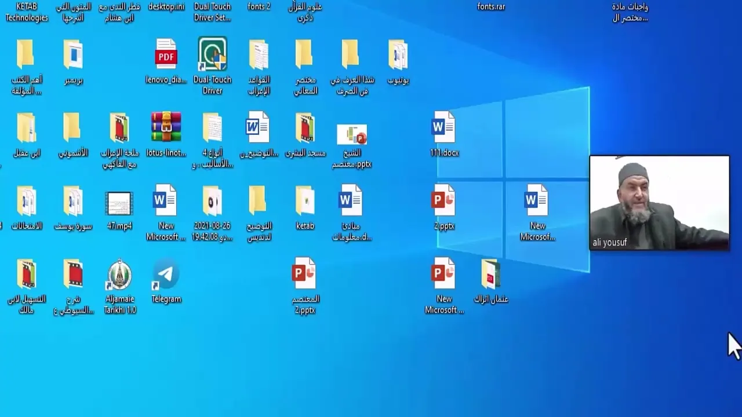Select the 111.docx Word document
This screenshot has height=417, width=742.
click(444, 127)
